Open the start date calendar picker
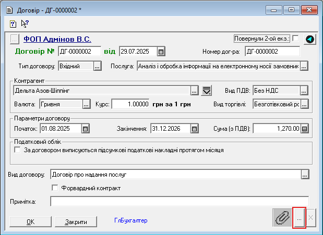This screenshot has height=235, width=323. pyautogui.click(x=86, y=128)
